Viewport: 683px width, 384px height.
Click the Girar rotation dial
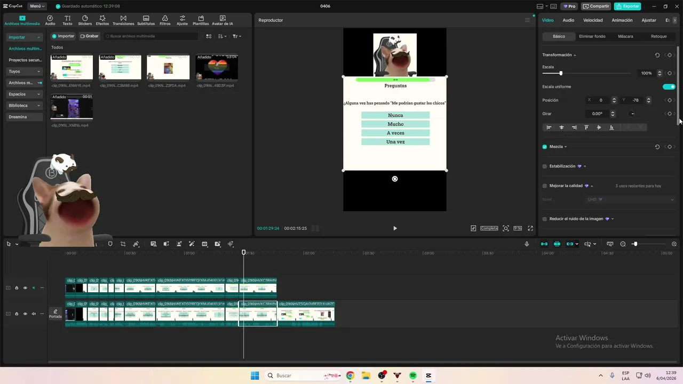[632, 114]
